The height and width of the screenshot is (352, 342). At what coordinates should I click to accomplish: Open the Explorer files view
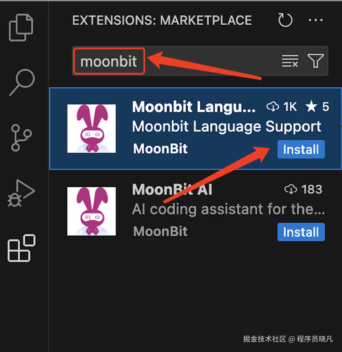tap(21, 27)
